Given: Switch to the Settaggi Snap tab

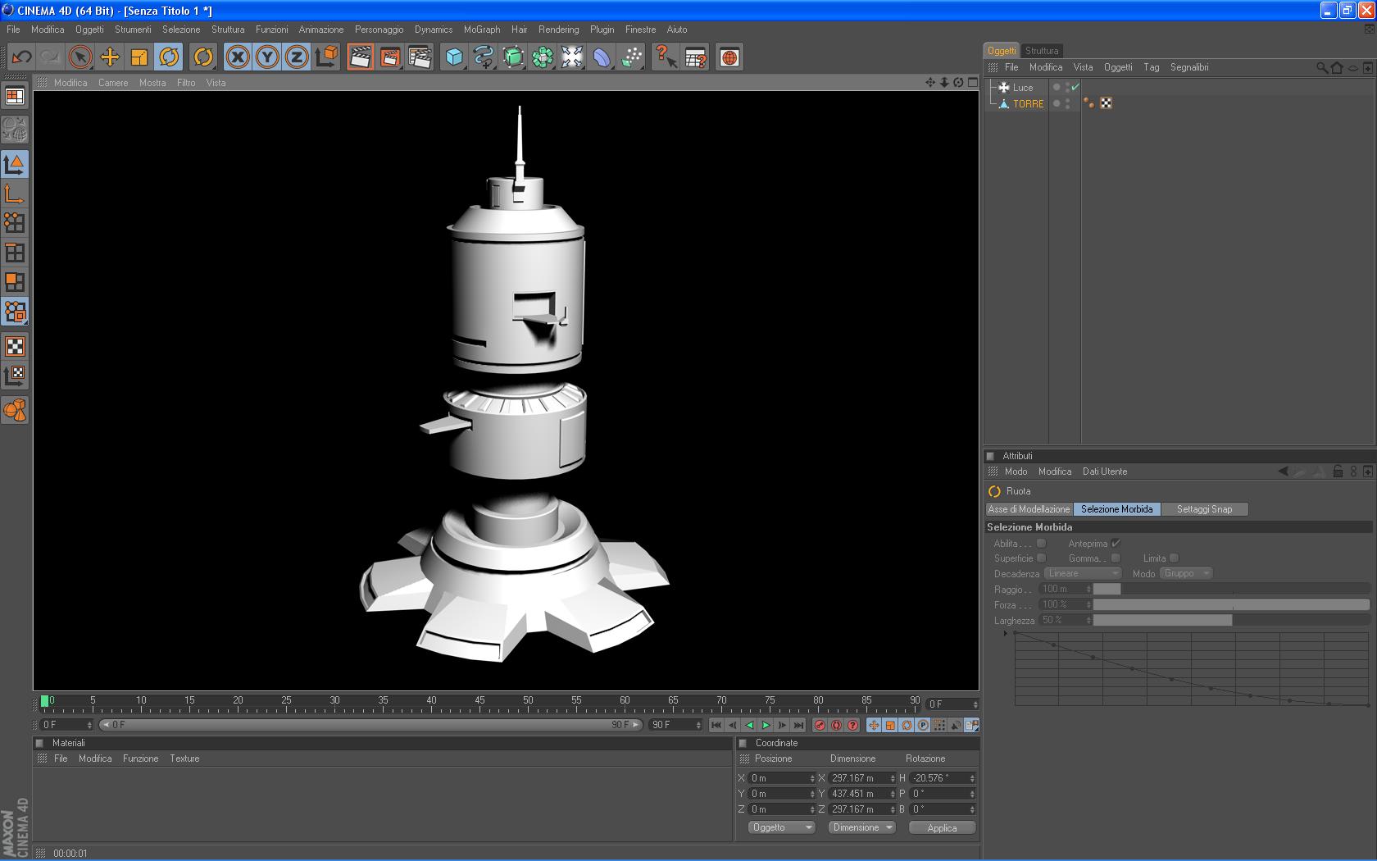Looking at the screenshot, I should (x=1204, y=509).
